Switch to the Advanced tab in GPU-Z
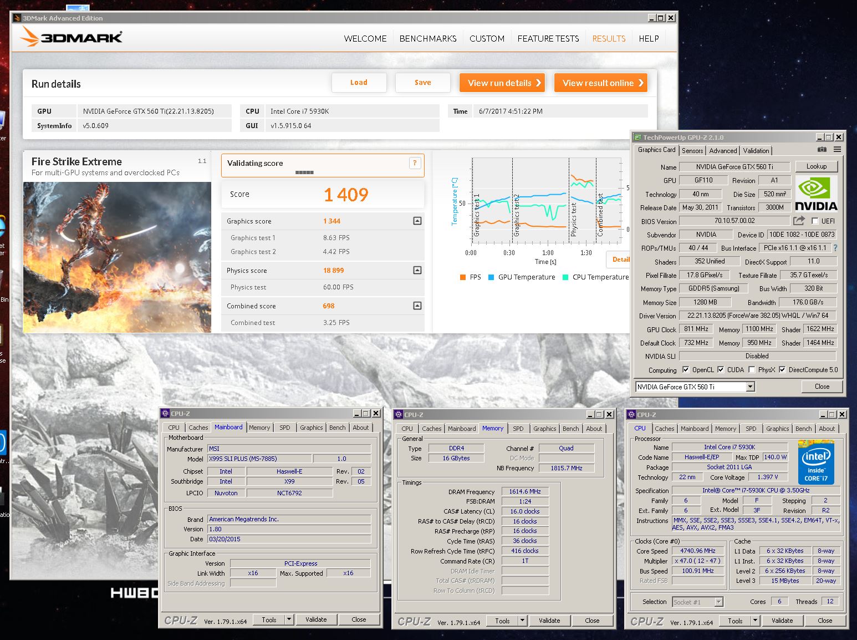857x640 pixels. click(723, 150)
